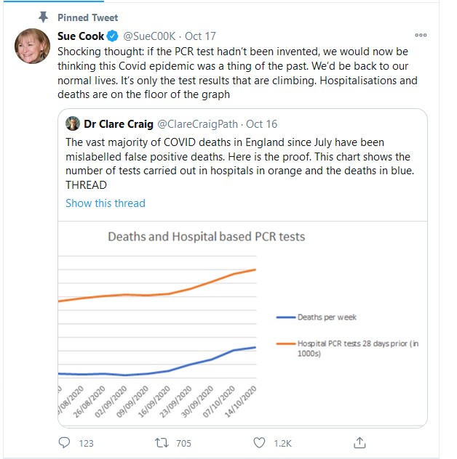Open the Oct 17 tweet timestamp

tap(200, 36)
